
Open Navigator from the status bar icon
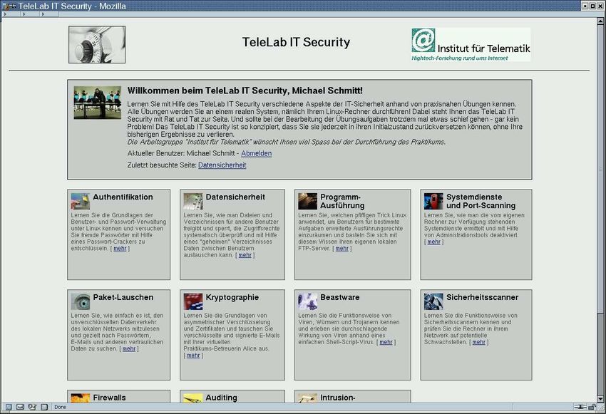pyautogui.click(x=9, y=407)
